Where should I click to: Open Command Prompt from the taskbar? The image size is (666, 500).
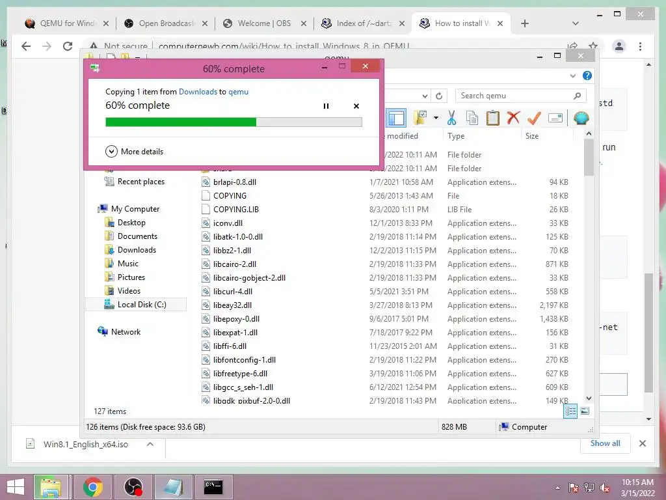pyautogui.click(x=213, y=487)
